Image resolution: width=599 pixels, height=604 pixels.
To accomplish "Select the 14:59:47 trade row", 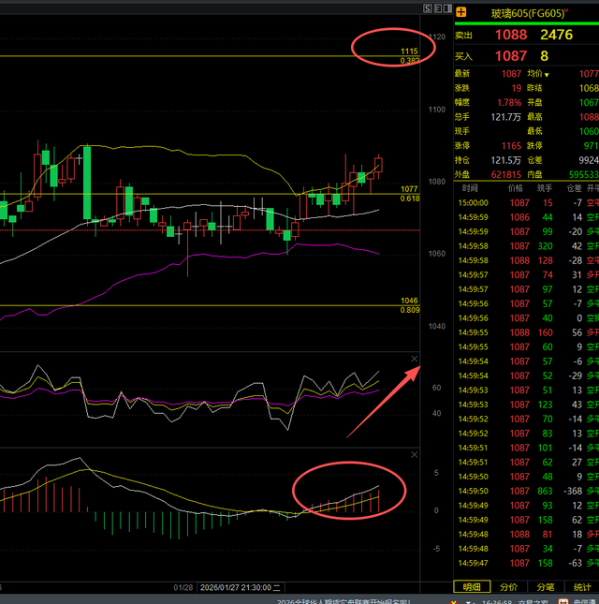I will point(527,563).
